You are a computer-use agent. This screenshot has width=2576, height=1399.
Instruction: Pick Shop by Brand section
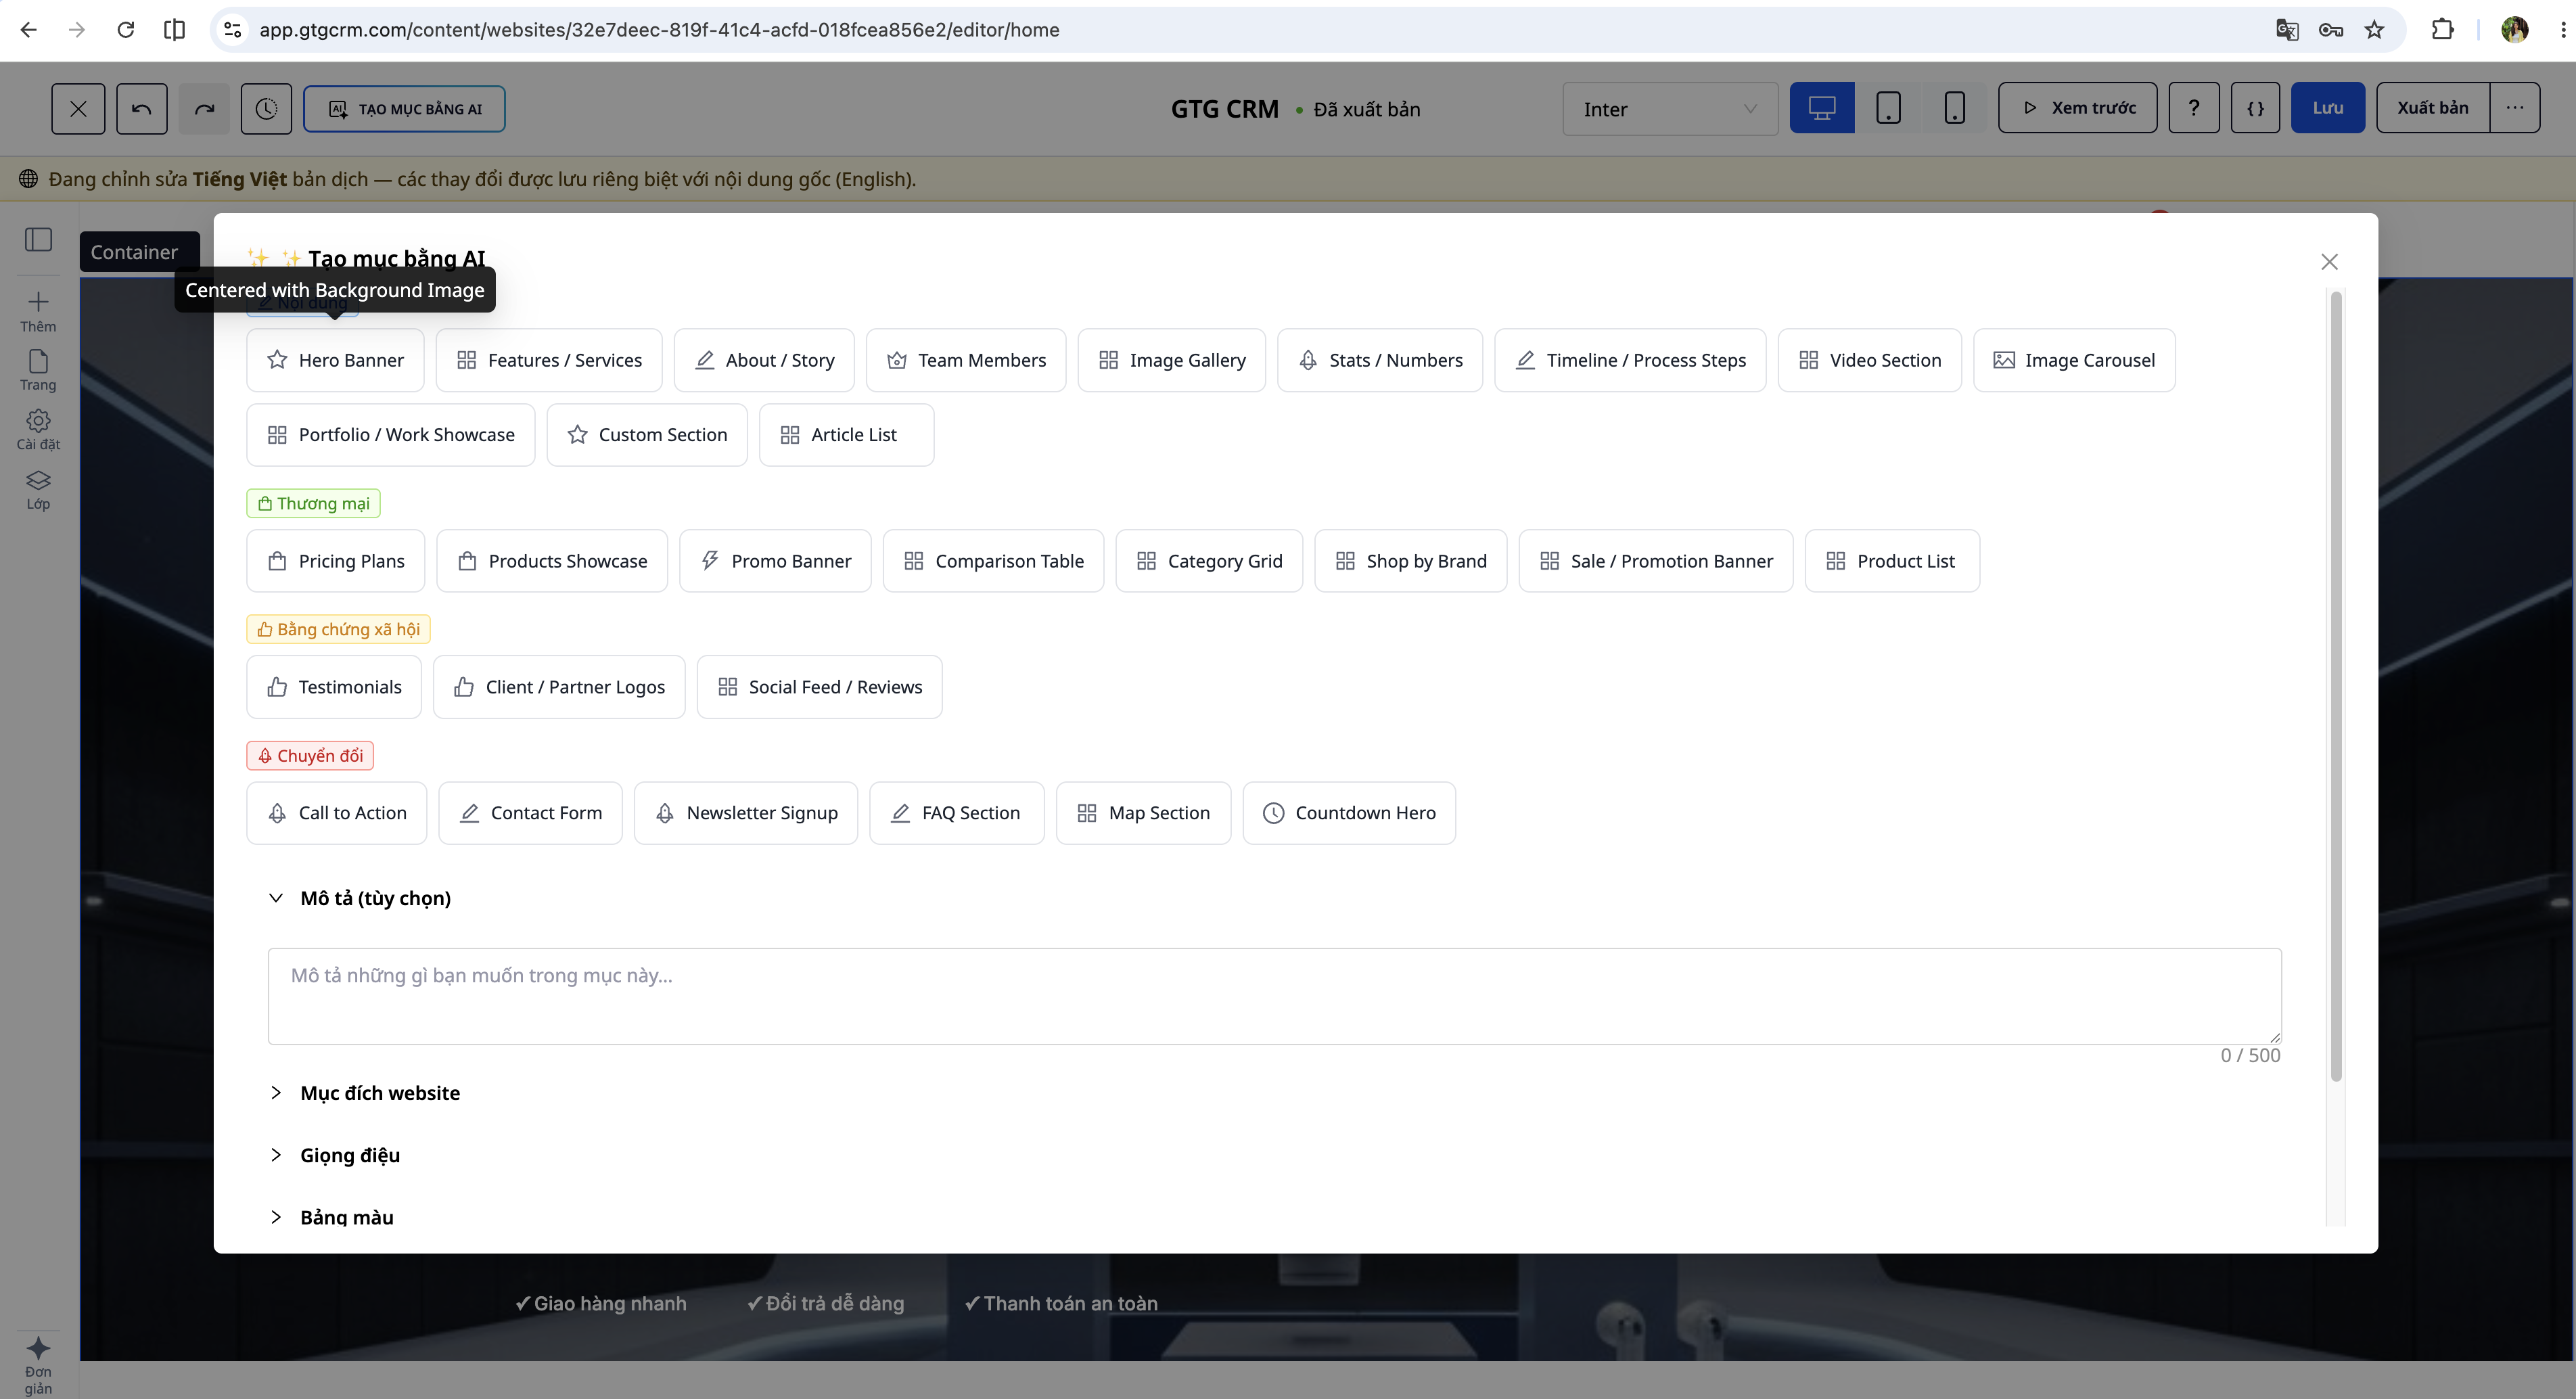(1411, 561)
